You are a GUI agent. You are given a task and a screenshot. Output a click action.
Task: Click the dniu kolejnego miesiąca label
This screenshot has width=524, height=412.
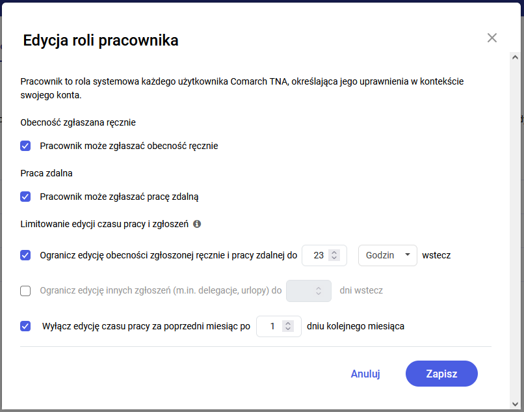click(356, 326)
